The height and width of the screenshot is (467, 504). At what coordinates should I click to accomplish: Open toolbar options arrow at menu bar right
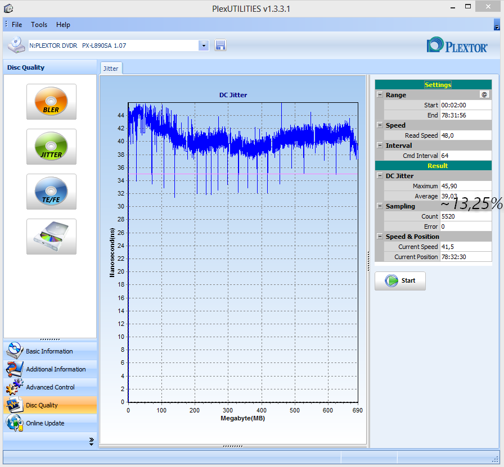497,25
